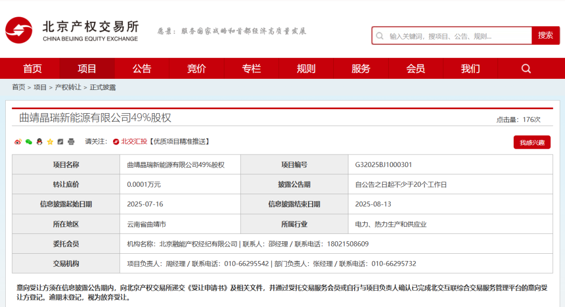The image size is (565, 307).
Task: Click the industry value 电力、热力生产和供应业
Action: coord(391,225)
